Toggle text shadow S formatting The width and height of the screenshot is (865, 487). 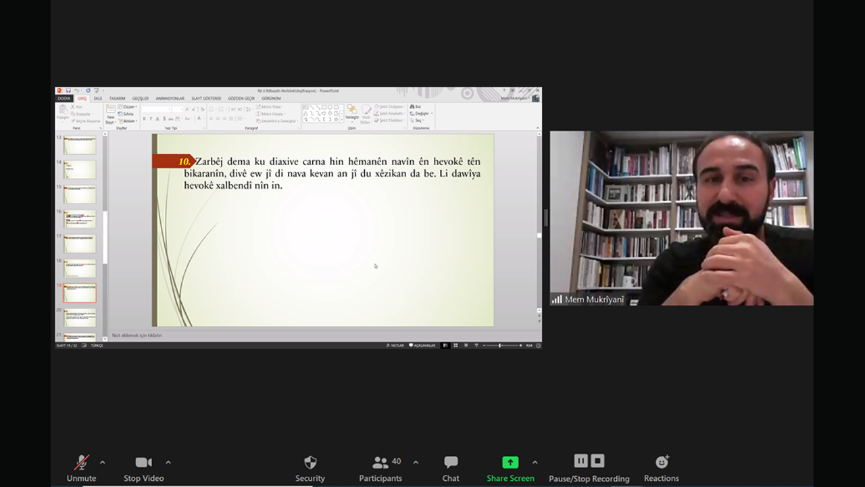pos(164,118)
